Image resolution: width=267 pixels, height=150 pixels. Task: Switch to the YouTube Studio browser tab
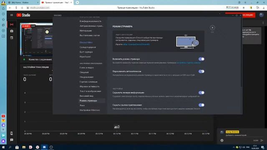click(57, 2)
